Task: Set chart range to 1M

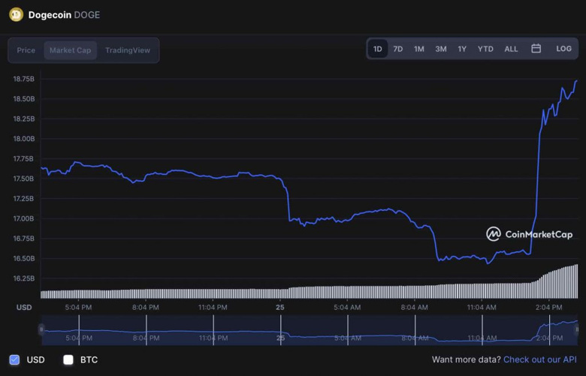Action: [419, 49]
